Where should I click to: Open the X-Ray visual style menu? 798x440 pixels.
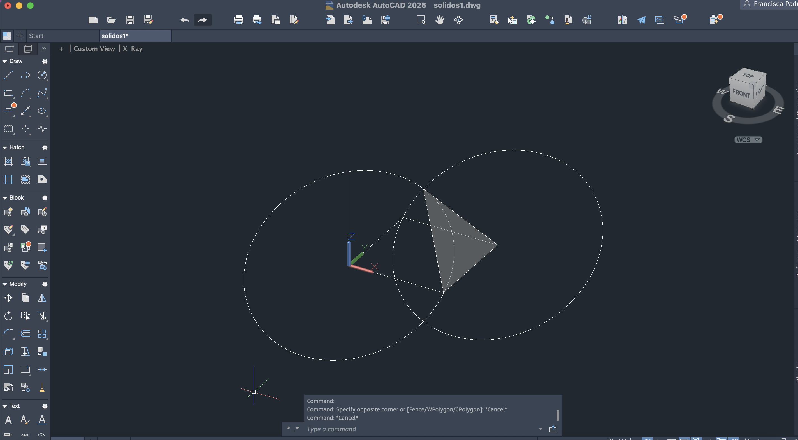pyautogui.click(x=133, y=49)
